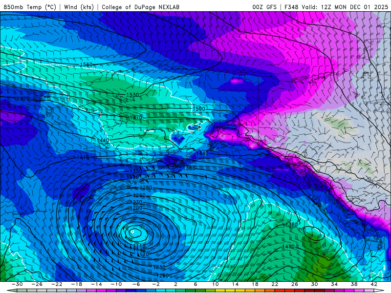Click the positive '2' color scale label
Screen dimensions: 391x293
click(x=175, y=284)
